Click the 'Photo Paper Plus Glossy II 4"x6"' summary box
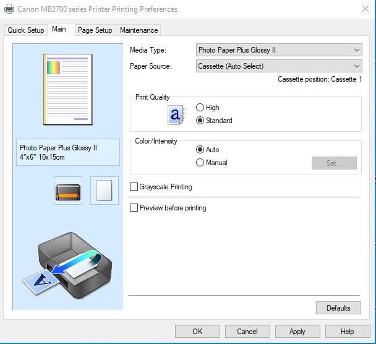The image size is (376, 344). [68, 152]
